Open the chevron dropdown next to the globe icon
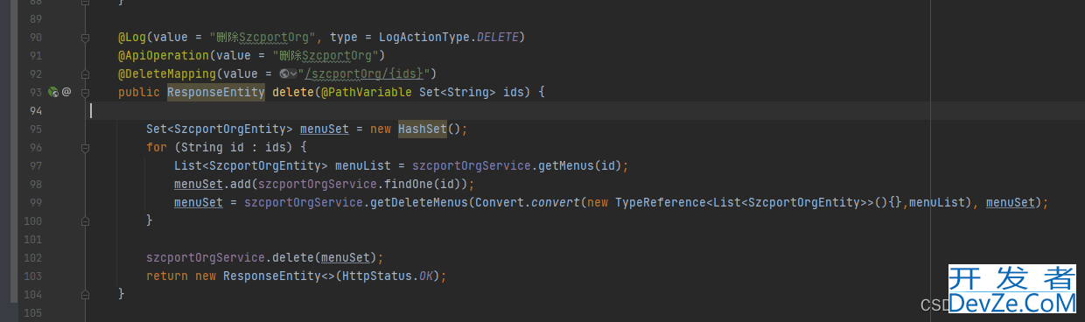This screenshot has height=322, width=1085. (x=293, y=73)
